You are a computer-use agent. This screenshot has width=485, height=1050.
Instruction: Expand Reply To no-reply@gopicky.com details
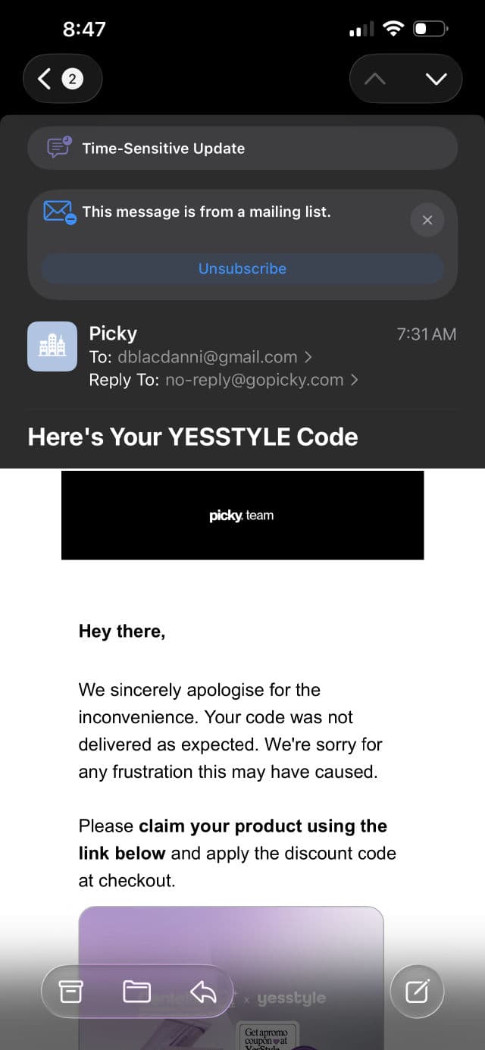tap(261, 380)
